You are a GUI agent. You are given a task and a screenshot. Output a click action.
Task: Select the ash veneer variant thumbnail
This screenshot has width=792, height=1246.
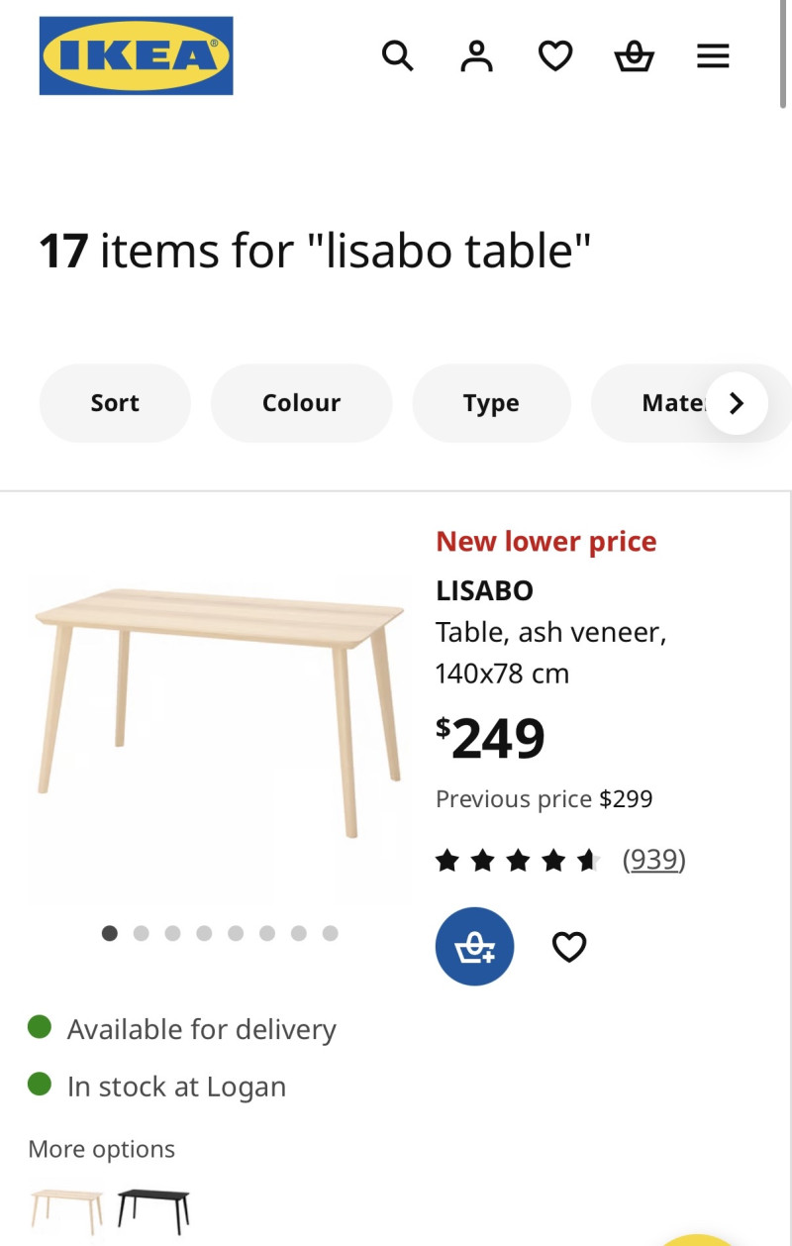tap(67, 1209)
